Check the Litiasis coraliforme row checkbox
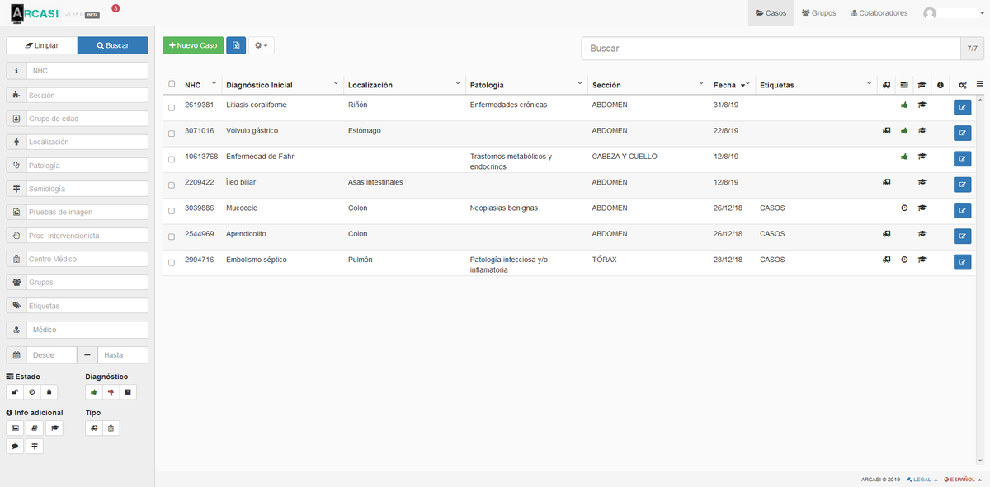This screenshot has width=990, height=487. click(172, 108)
